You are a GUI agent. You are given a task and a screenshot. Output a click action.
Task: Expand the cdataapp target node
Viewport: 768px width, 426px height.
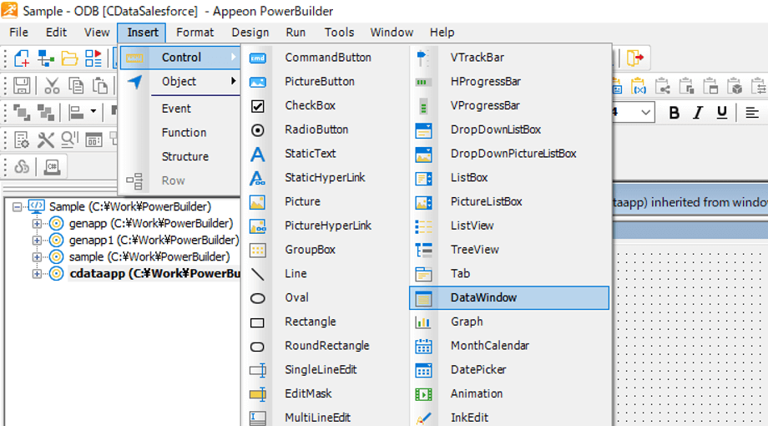click(37, 273)
